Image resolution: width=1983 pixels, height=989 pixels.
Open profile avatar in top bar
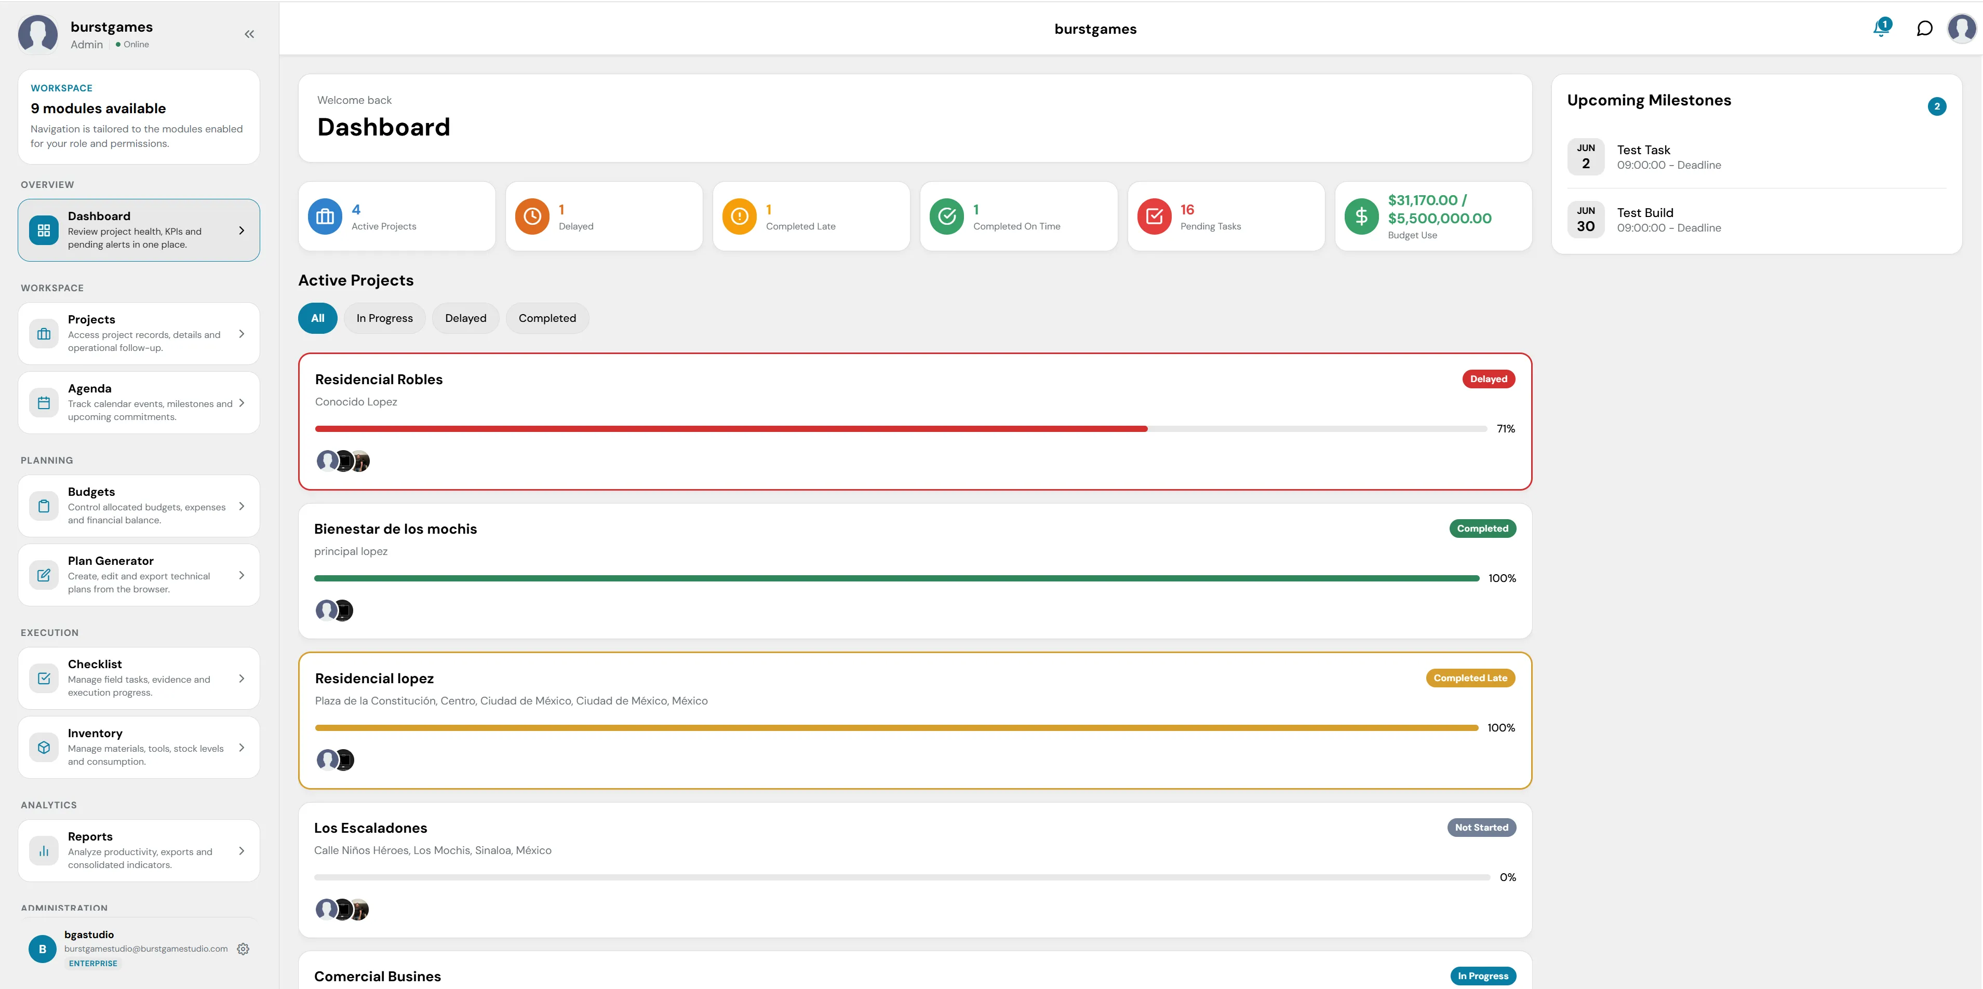[x=1962, y=29]
